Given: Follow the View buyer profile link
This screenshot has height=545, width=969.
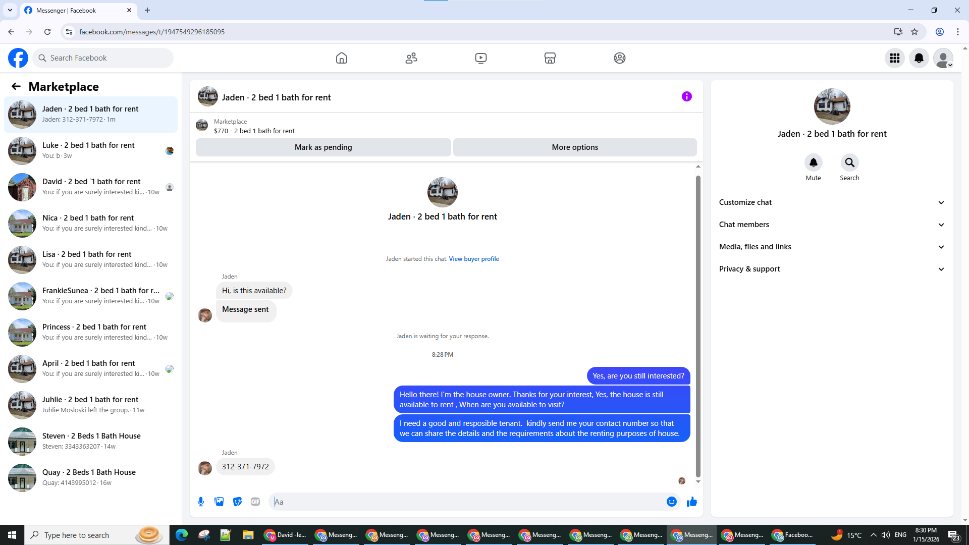Looking at the screenshot, I should 473,259.
